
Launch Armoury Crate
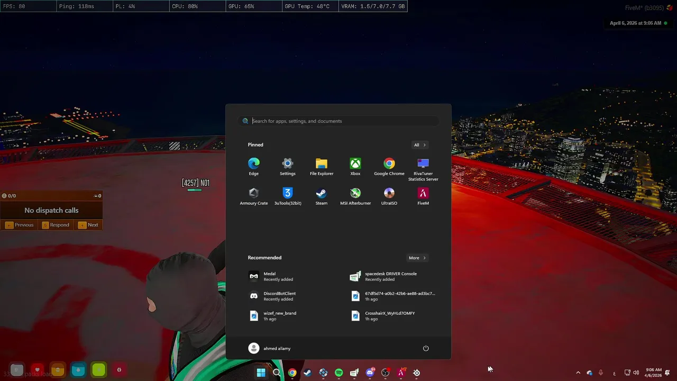pyautogui.click(x=254, y=196)
